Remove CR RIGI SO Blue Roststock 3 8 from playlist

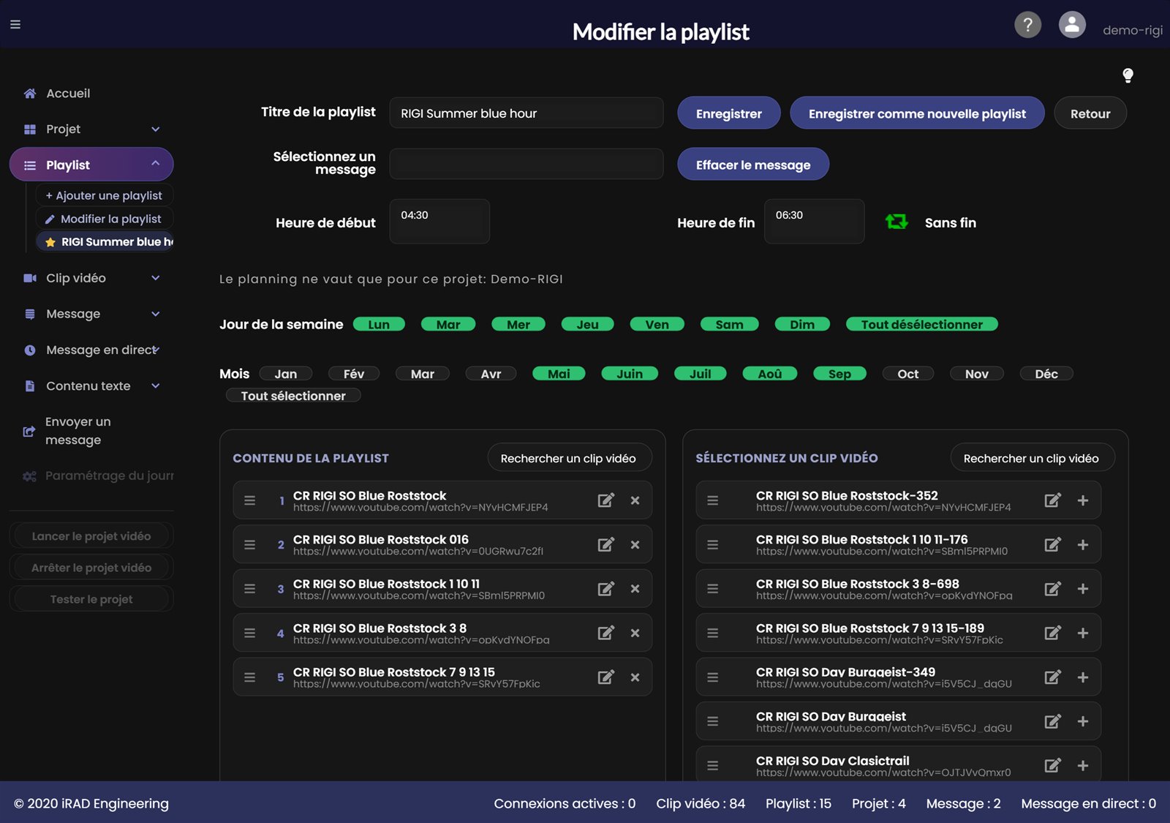(x=635, y=633)
